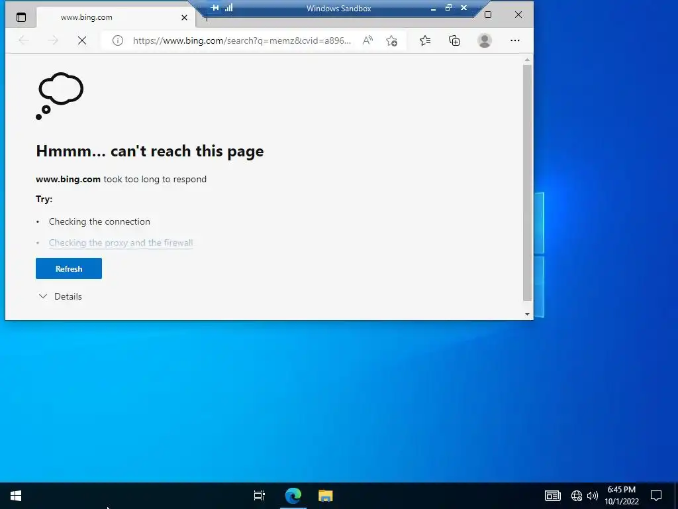Close the www.bing.com tab
Screen dimensions: 678x509
tap(184, 18)
